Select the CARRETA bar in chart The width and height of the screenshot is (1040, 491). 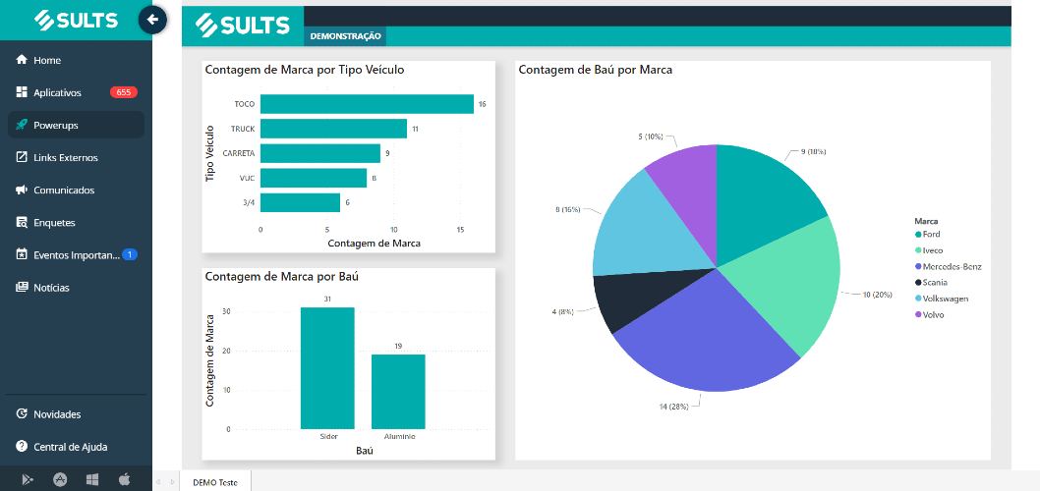pyautogui.click(x=319, y=153)
